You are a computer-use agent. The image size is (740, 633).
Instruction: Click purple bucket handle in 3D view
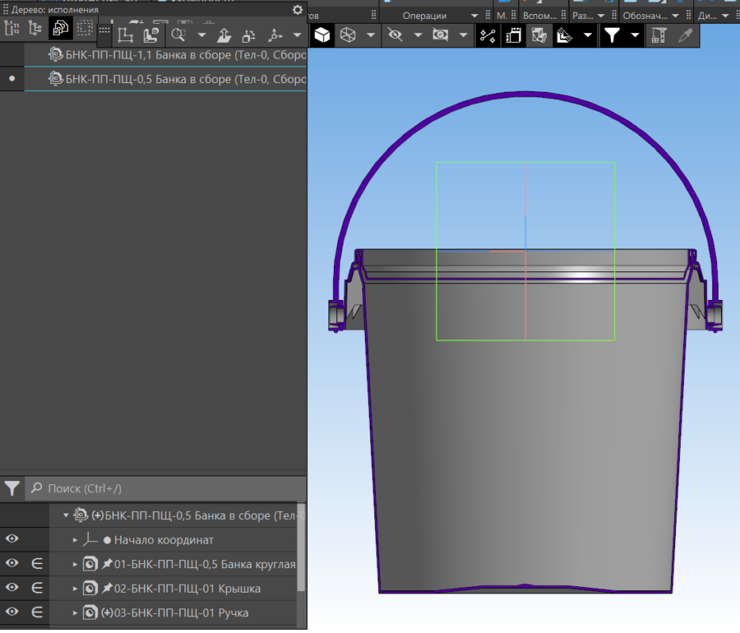[x=524, y=95]
